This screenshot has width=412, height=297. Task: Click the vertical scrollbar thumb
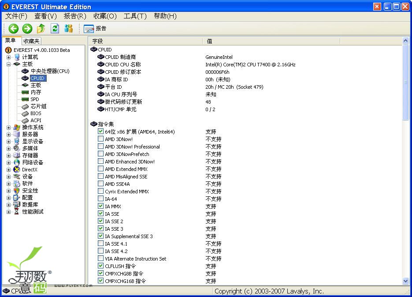[406, 82]
